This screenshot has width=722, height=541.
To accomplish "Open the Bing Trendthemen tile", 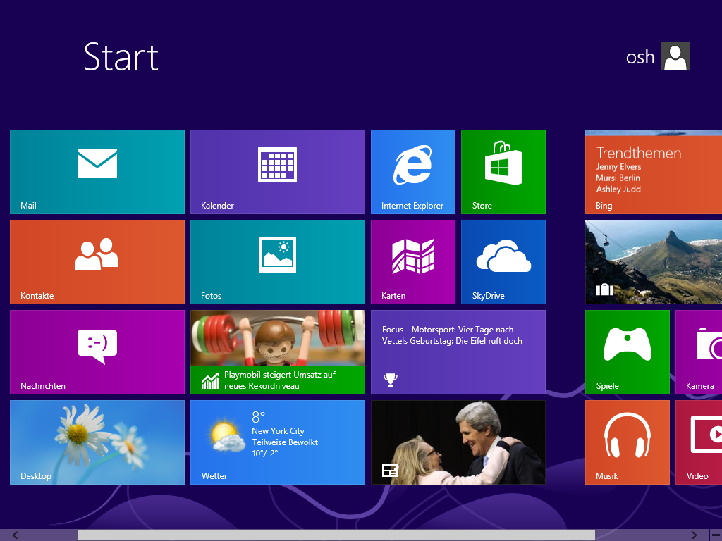I will (654, 171).
